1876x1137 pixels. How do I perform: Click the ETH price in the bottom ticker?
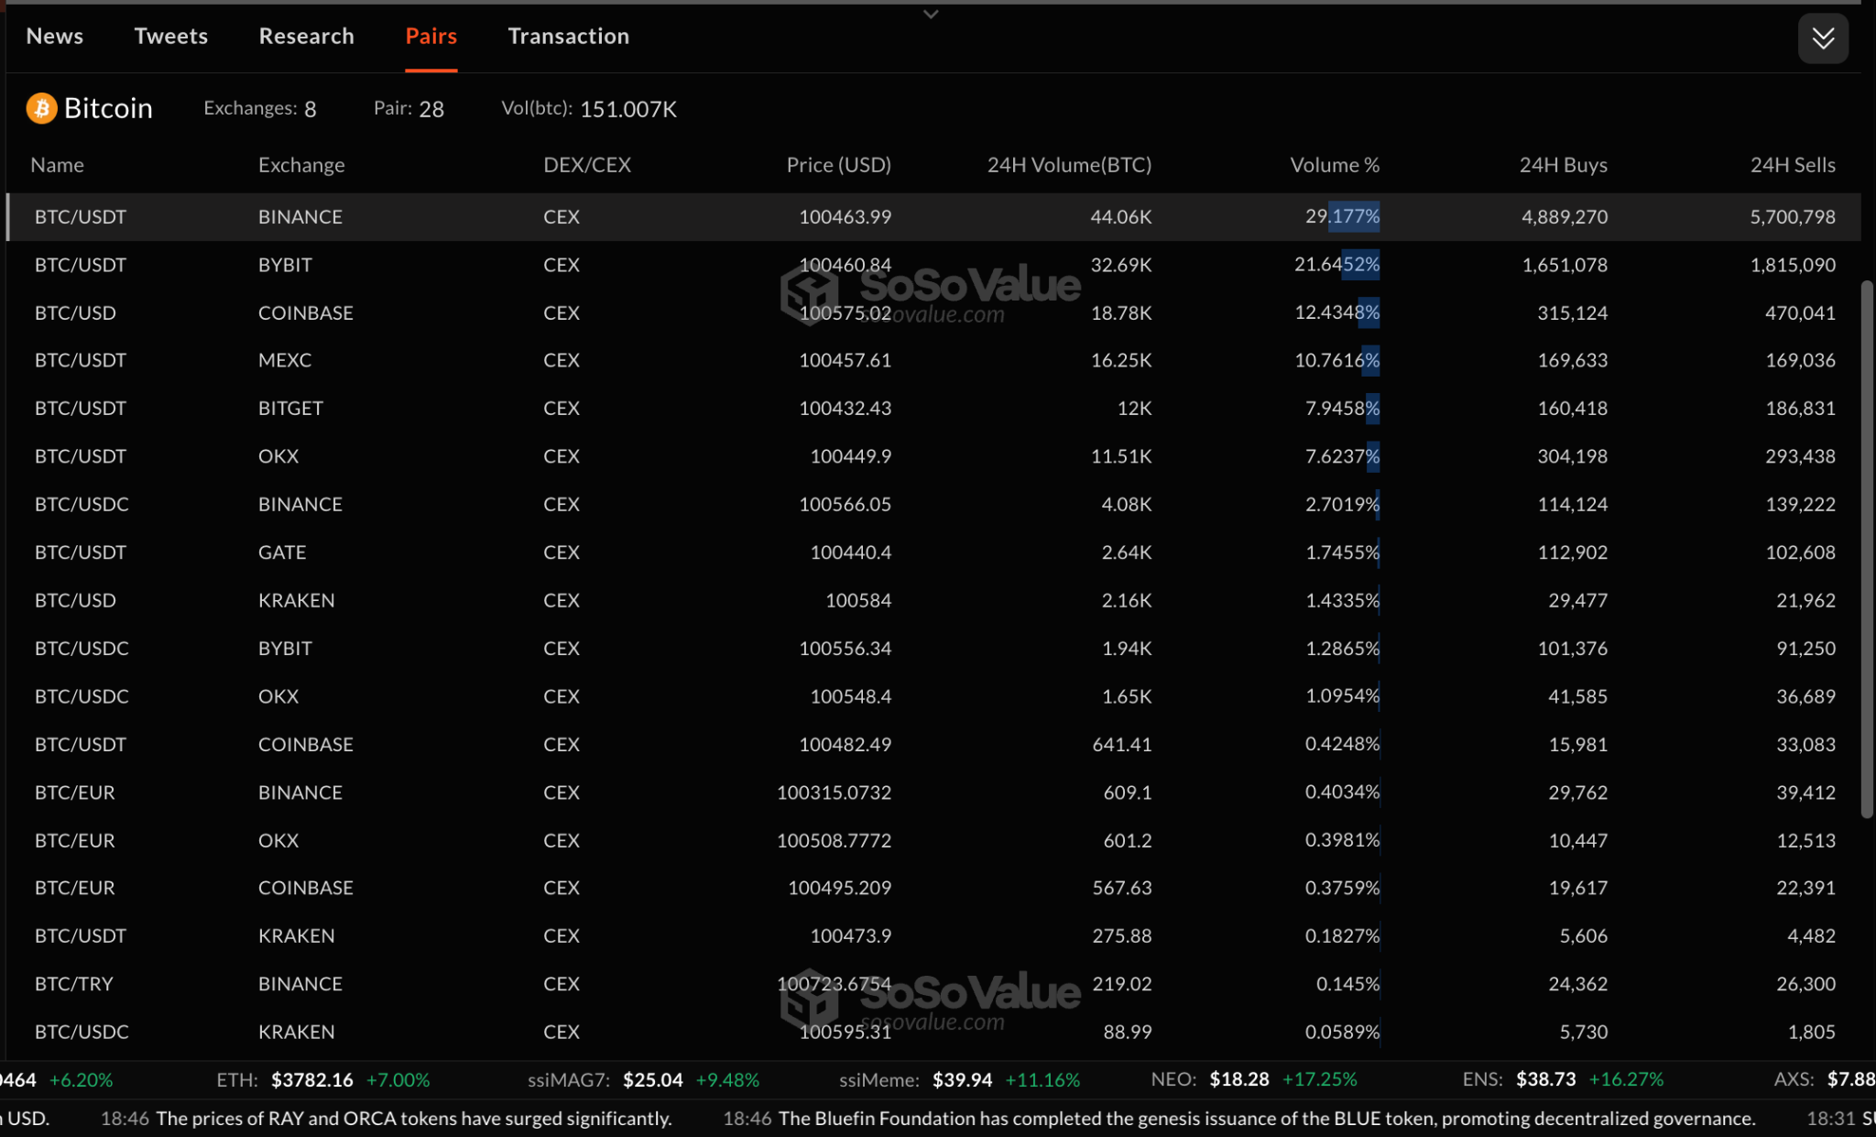[313, 1079]
